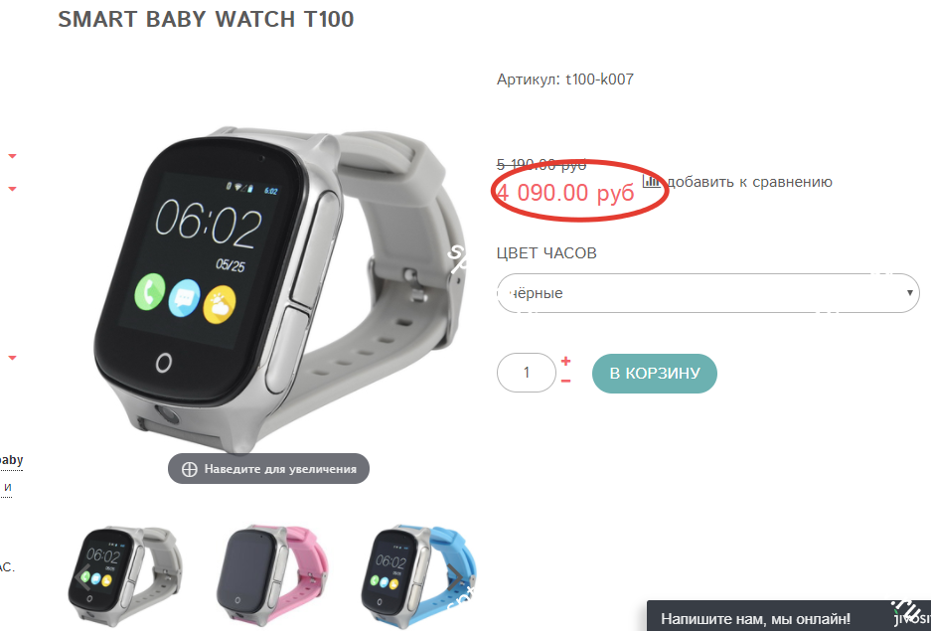Open the ЦВЕТ ЧАСОВ color dropdown
The width and height of the screenshot is (931, 631).
(707, 293)
